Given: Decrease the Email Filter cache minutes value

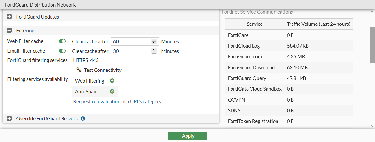Looking at the screenshot, I should click(154, 52).
